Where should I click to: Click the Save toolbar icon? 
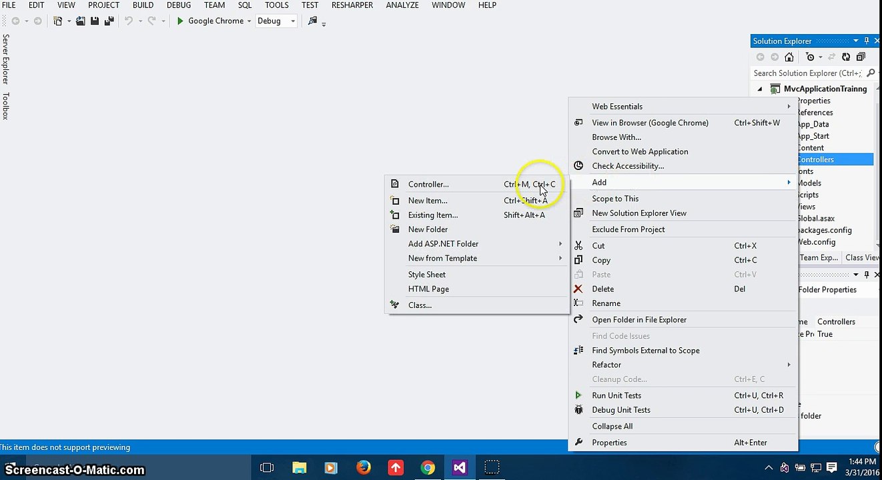point(94,21)
